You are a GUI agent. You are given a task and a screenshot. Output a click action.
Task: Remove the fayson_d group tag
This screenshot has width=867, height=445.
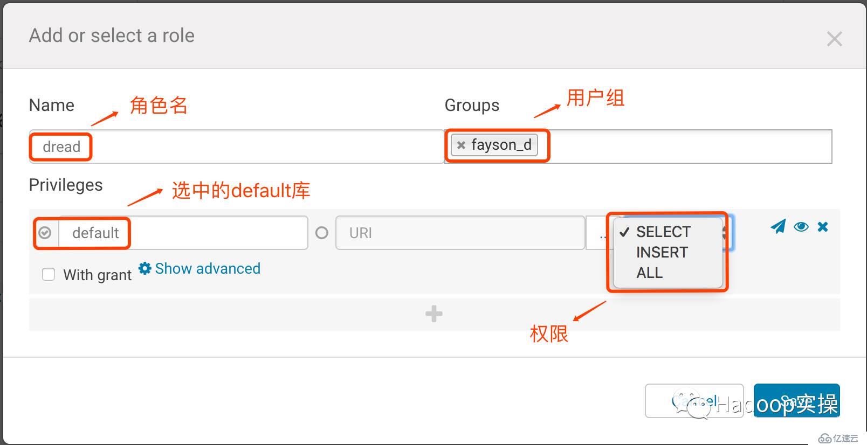tap(461, 145)
